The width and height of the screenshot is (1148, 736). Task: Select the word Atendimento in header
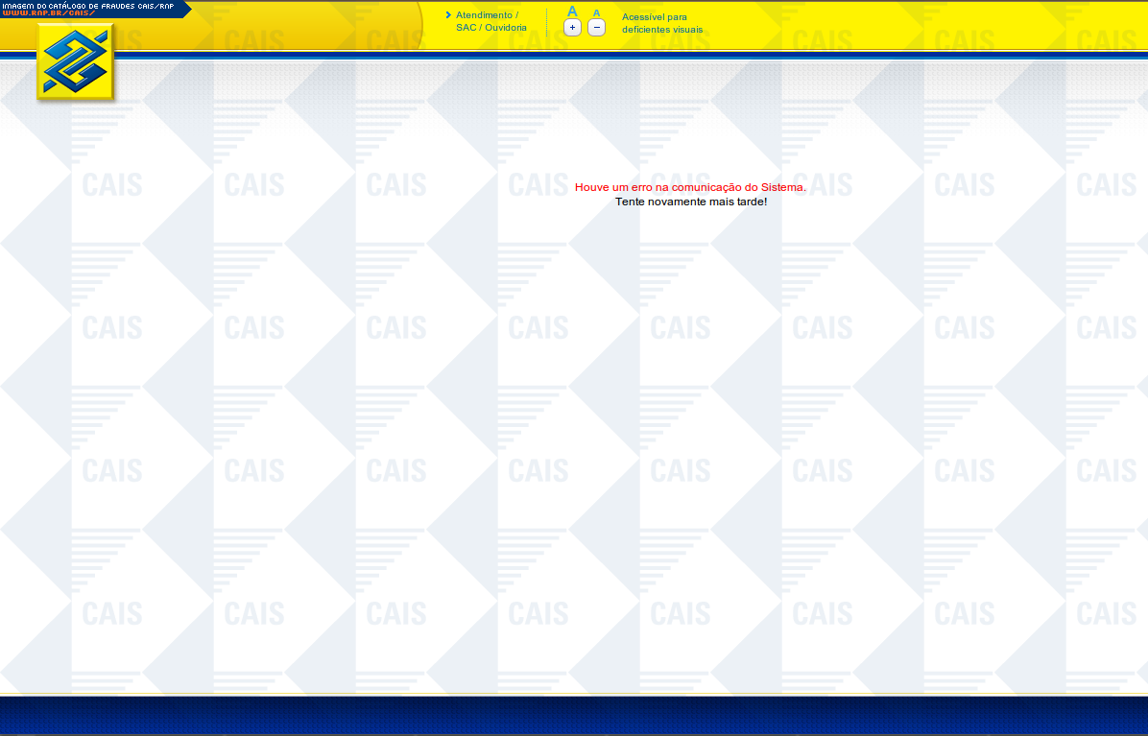[484, 15]
